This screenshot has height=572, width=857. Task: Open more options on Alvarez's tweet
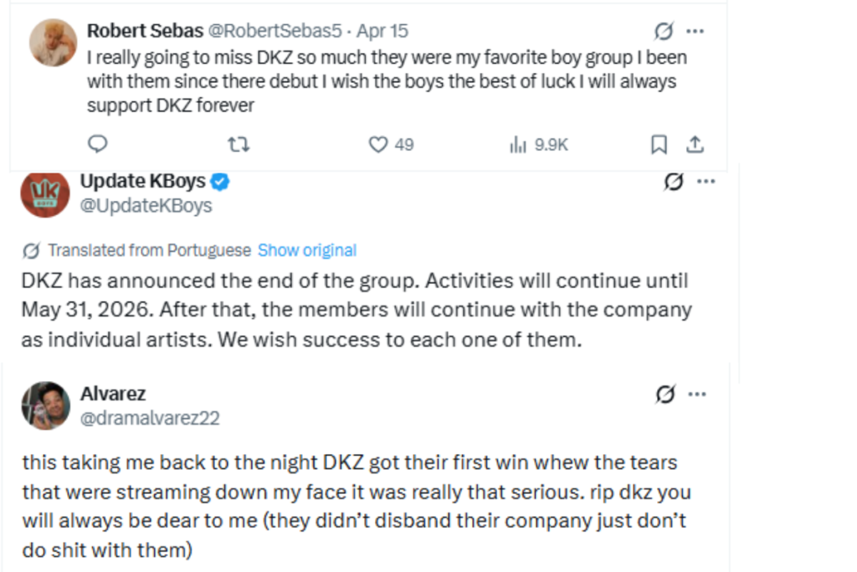697,394
